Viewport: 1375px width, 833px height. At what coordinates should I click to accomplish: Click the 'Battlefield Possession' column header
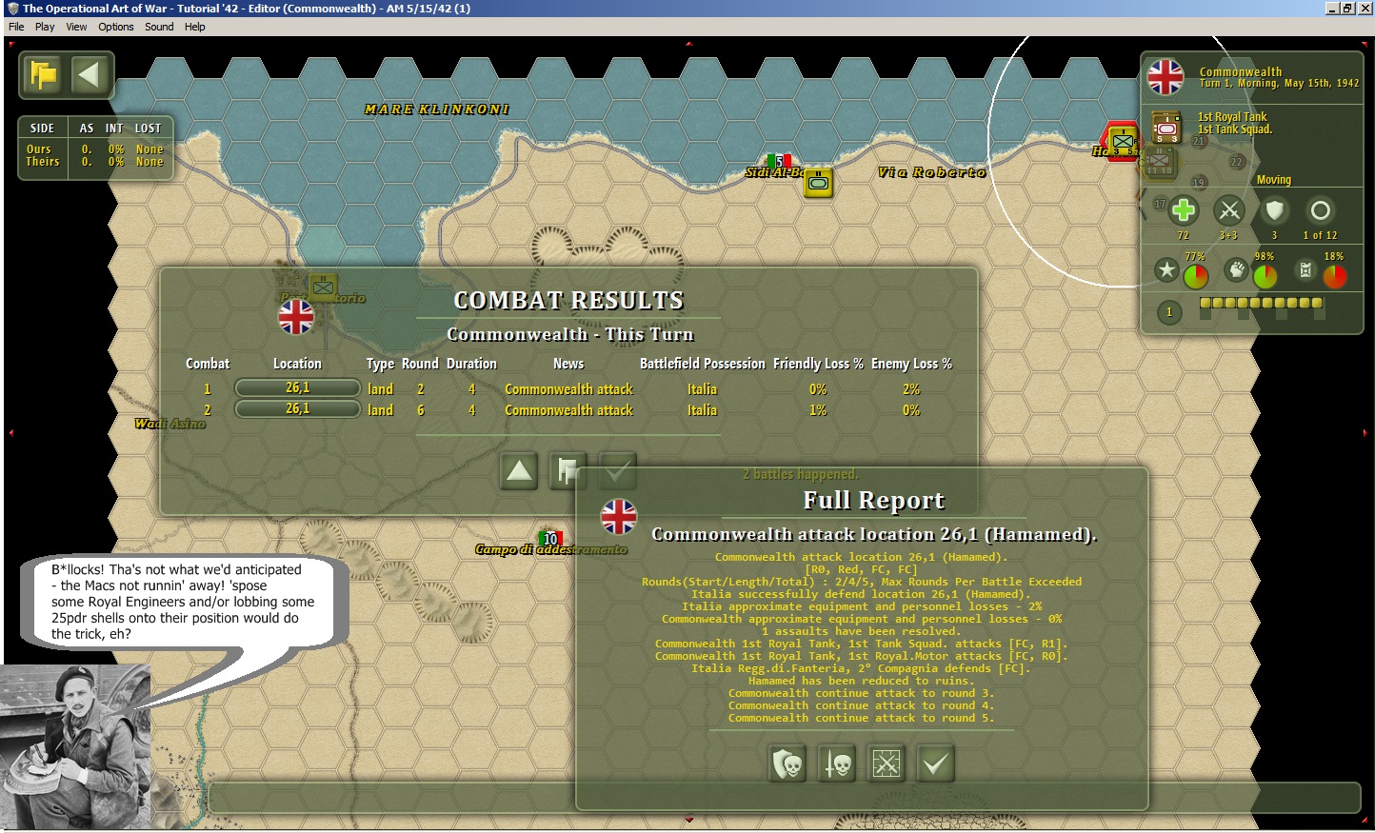[x=703, y=364]
